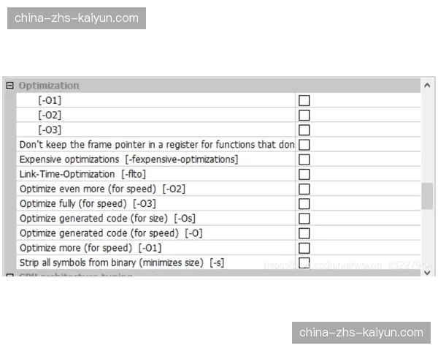Collapse the Optimization section
Screen dimensions: 438x351
click(x=9, y=85)
